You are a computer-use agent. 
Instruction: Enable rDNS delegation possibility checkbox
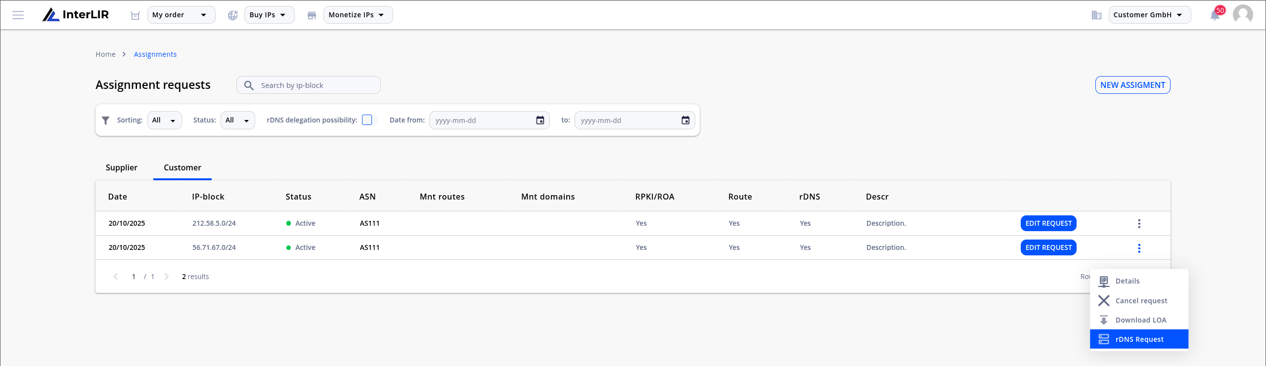click(367, 120)
